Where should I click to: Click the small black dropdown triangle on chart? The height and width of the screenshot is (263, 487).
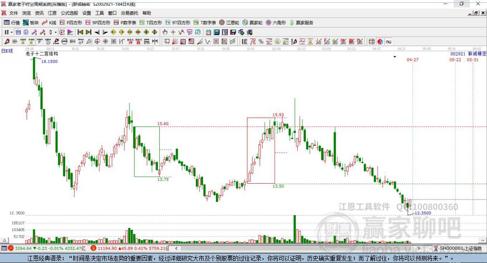[x=395, y=57]
